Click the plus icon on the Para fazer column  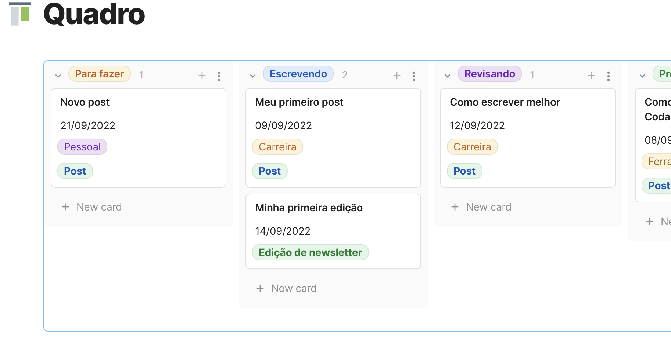[202, 76]
